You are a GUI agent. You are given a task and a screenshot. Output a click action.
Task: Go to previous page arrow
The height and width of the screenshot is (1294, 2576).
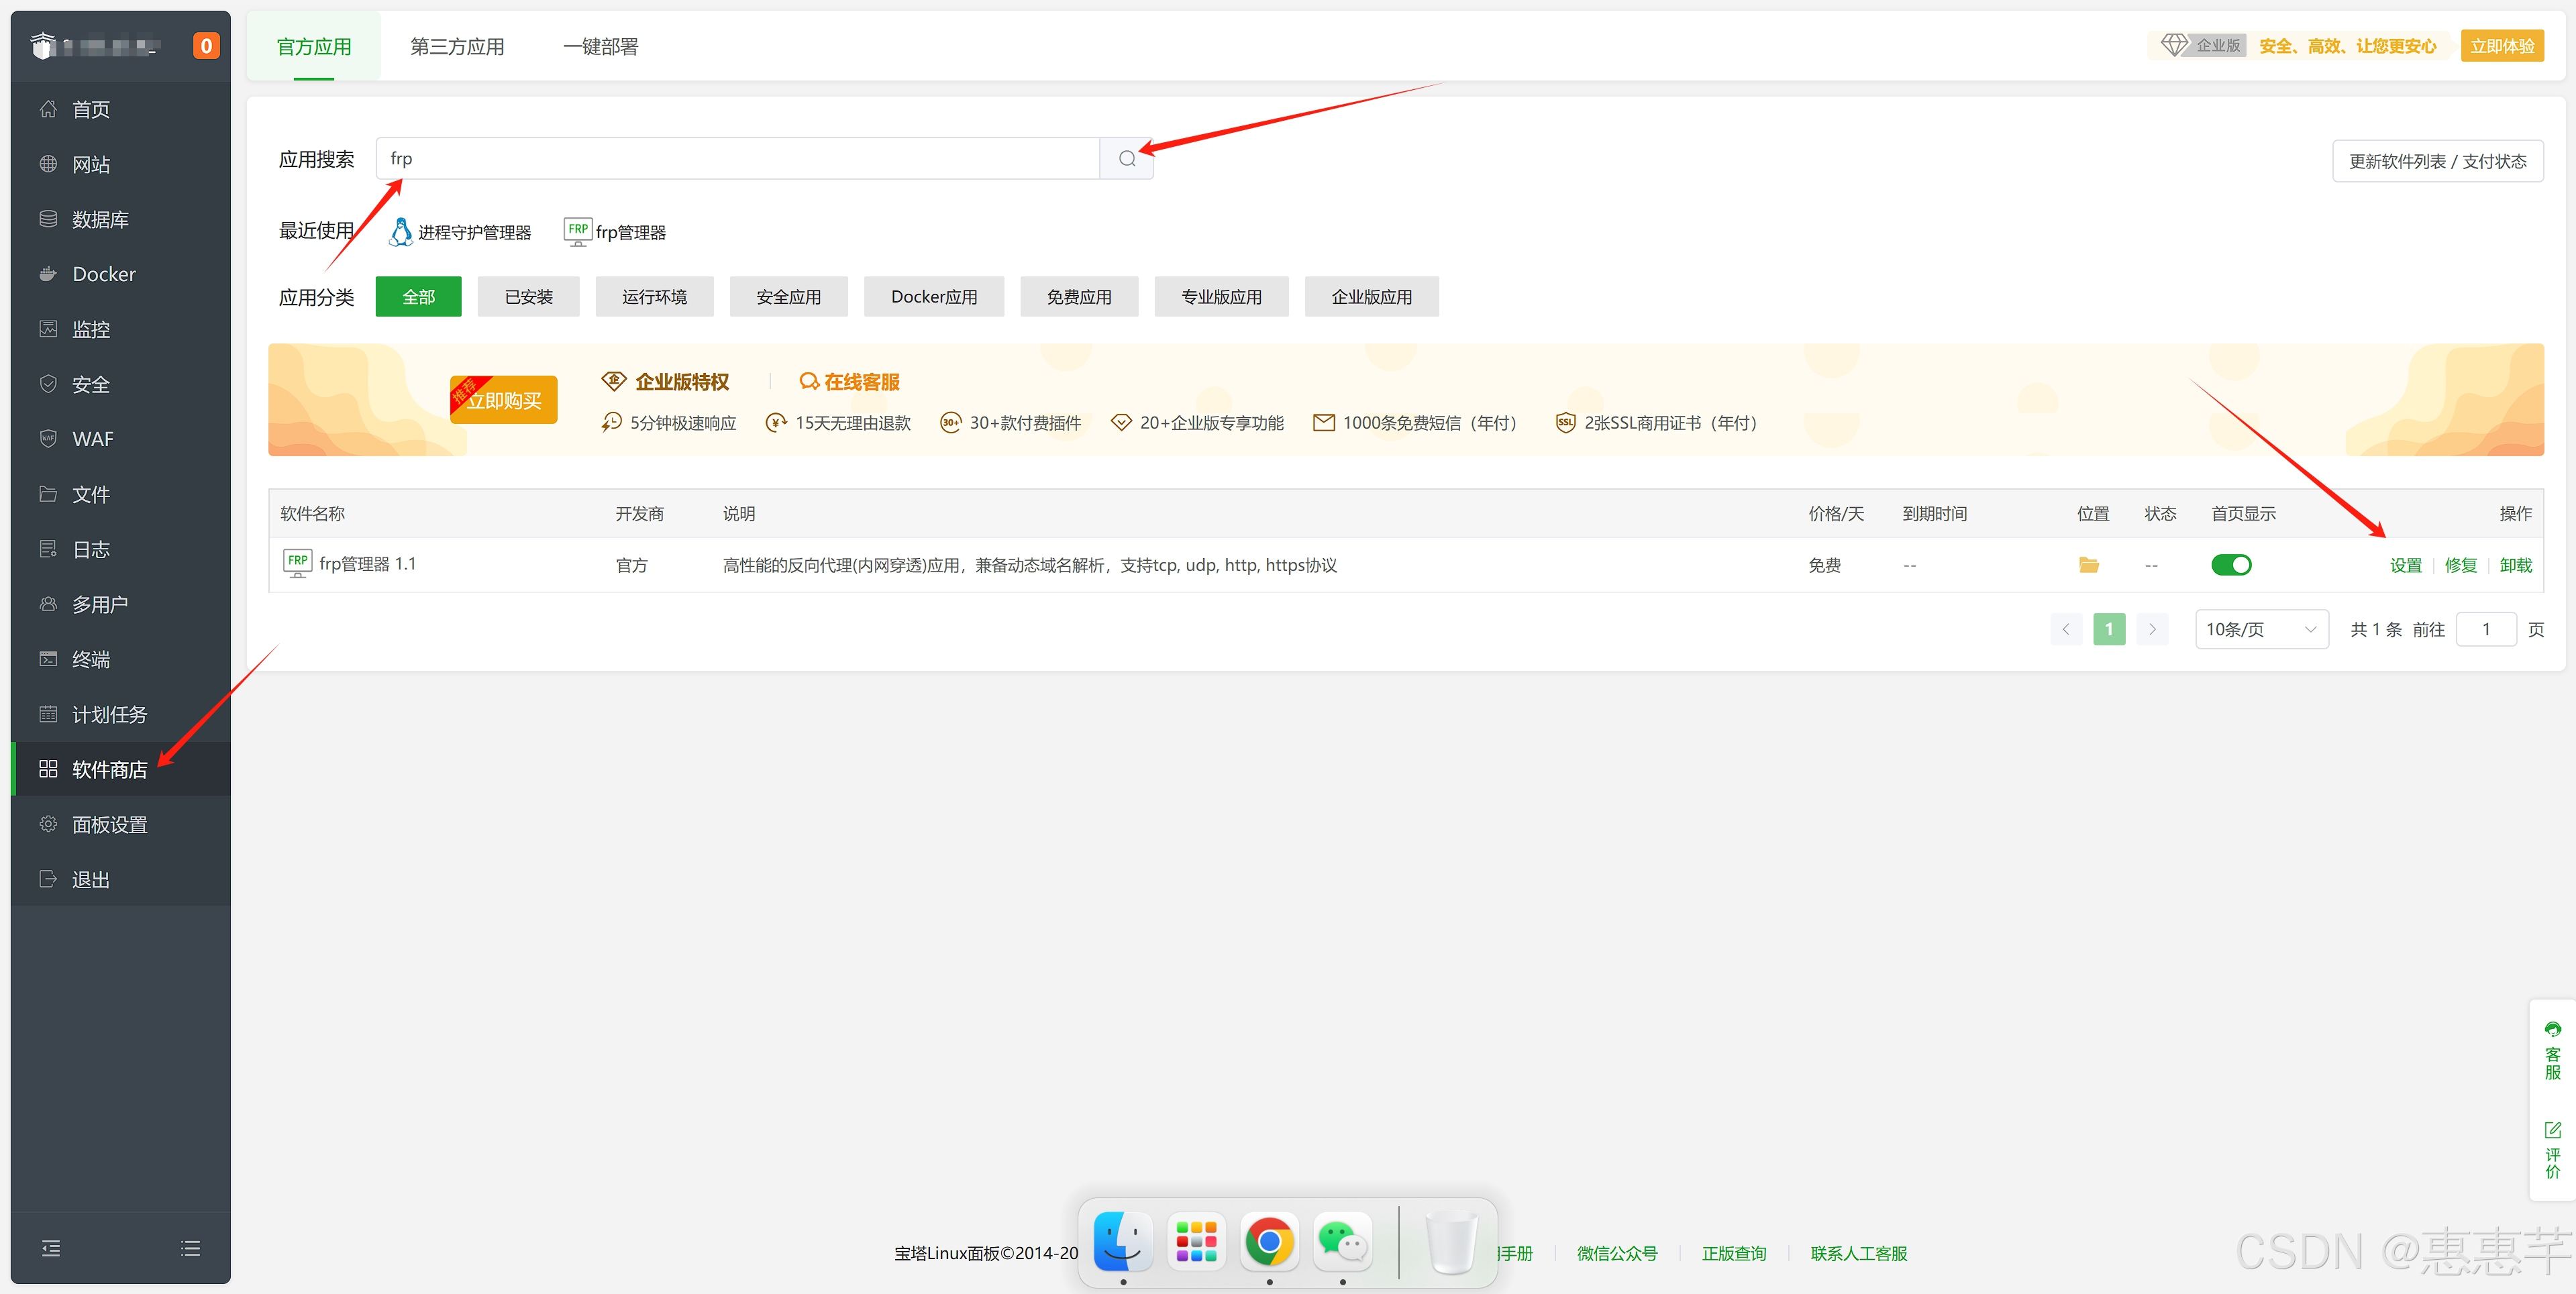2066,629
